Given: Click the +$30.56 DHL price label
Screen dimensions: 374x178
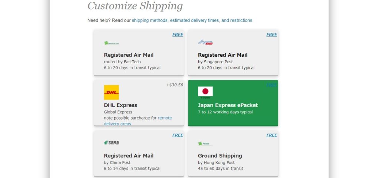Looking at the screenshot, I should point(175,85).
